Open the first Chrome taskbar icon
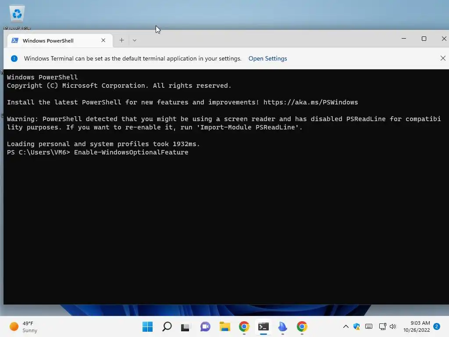The height and width of the screenshot is (337, 449). [x=244, y=326]
